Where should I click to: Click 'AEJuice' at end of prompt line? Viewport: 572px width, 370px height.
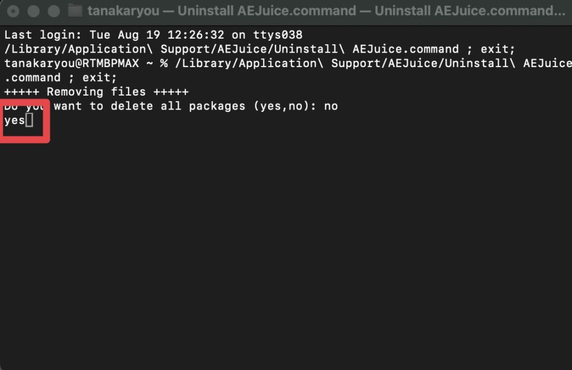[547, 64]
